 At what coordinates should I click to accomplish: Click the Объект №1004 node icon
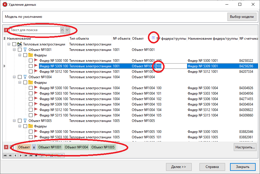[x=25, y=77]
